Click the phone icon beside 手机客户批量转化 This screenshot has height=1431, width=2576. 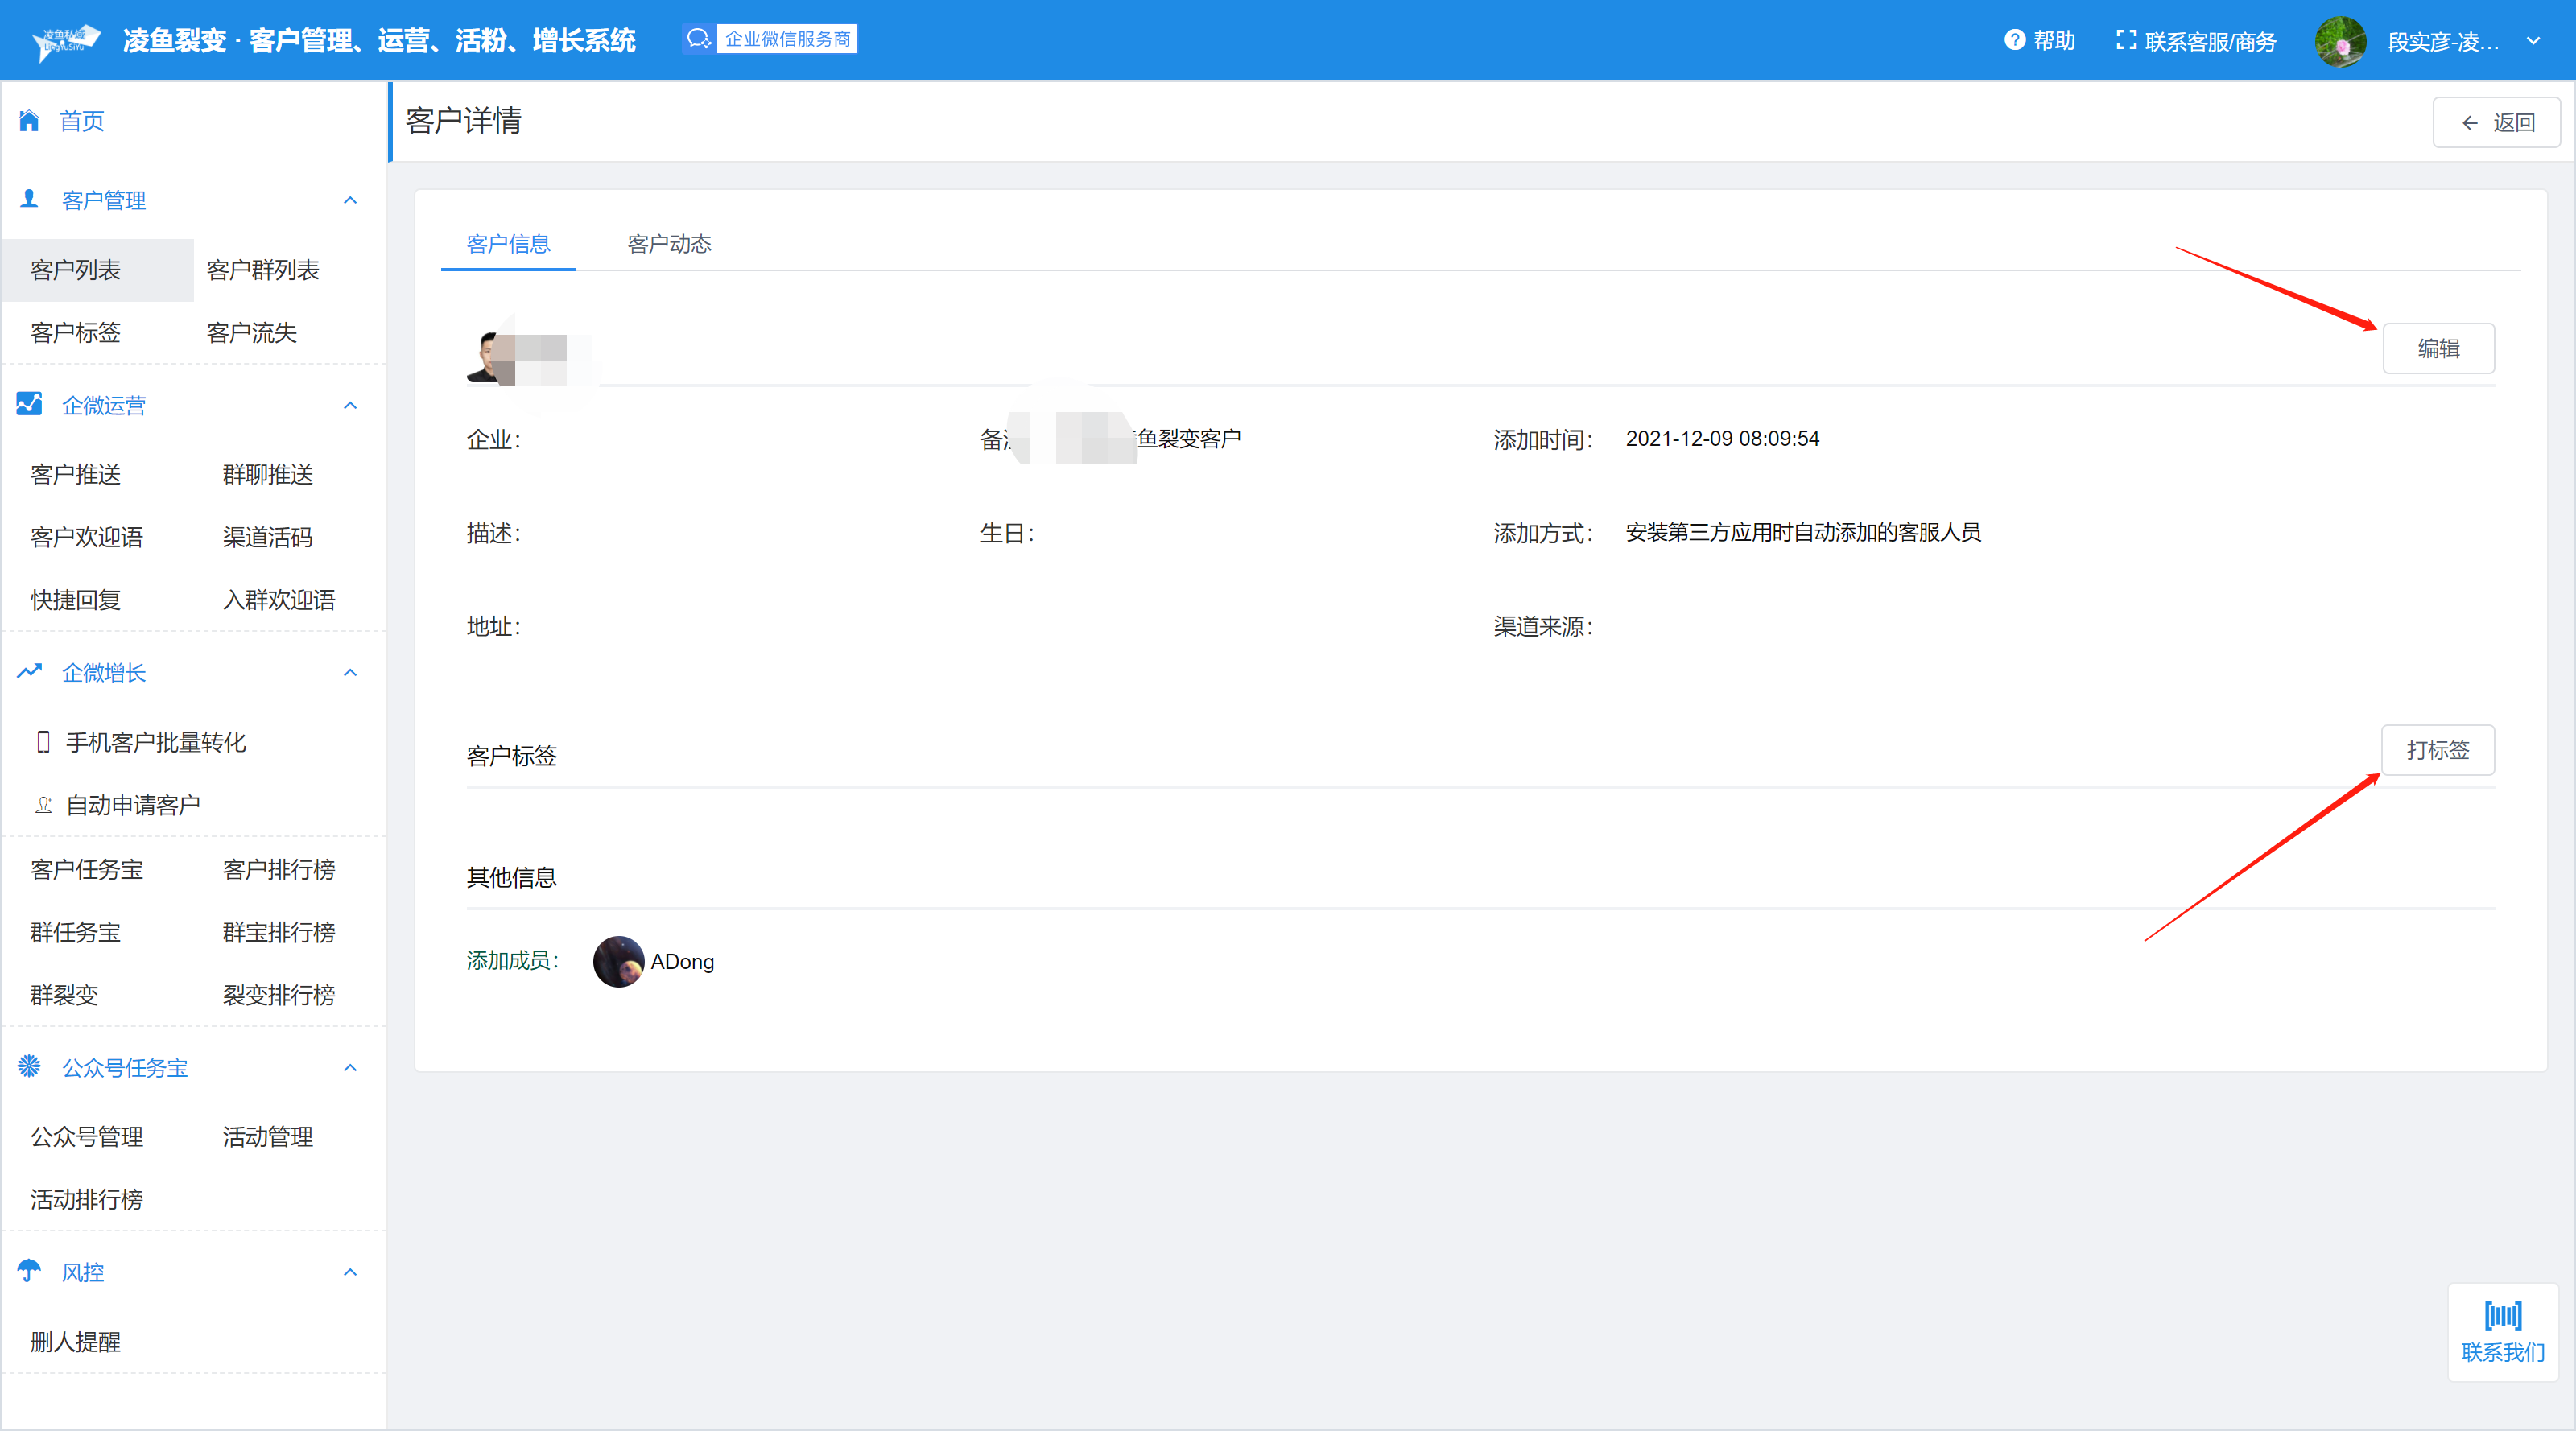click(x=43, y=742)
